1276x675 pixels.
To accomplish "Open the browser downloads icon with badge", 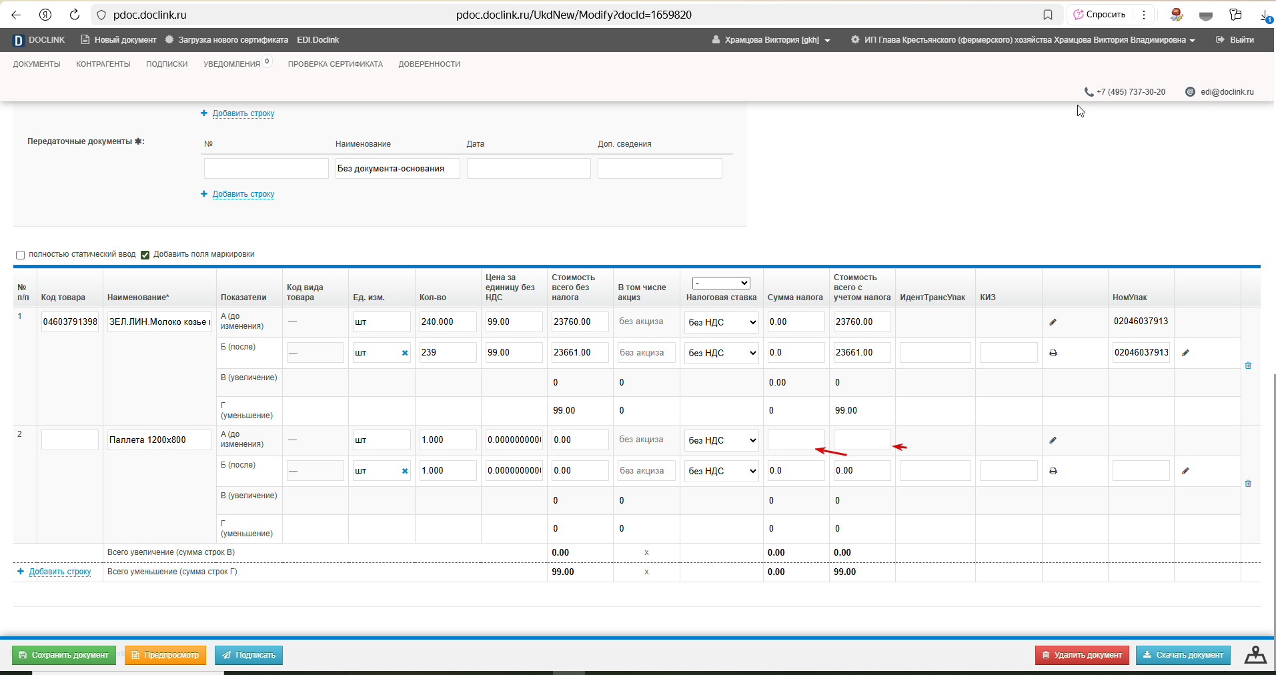I will click(x=1266, y=15).
